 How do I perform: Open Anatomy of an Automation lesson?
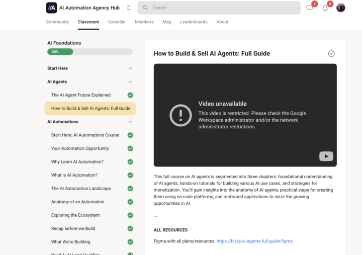[78, 202]
